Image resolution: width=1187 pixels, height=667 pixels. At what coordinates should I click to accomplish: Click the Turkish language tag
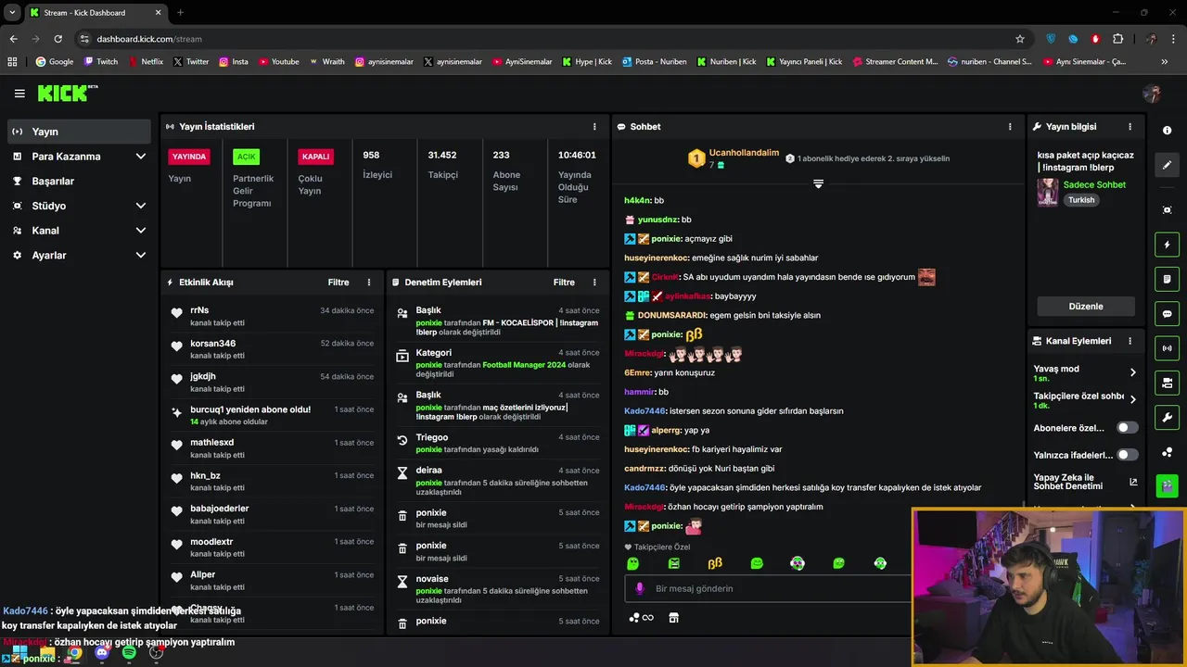pyautogui.click(x=1081, y=200)
